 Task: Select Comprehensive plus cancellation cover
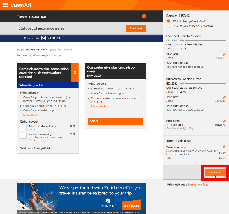point(115,121)
